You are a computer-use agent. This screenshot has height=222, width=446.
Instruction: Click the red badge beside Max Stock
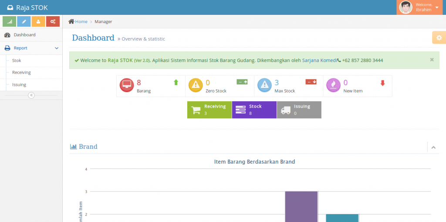(311, 82)
